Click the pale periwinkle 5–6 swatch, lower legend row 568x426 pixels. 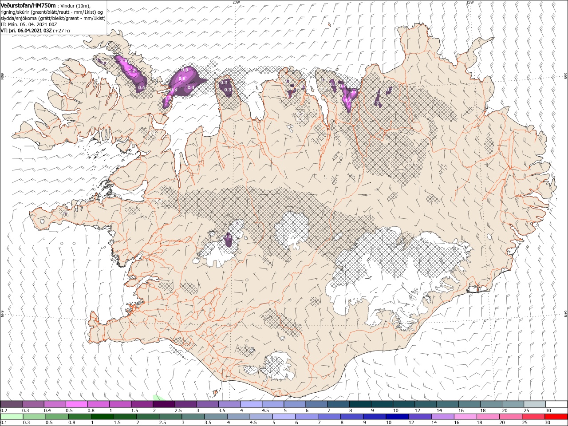(x=284, y=417)
